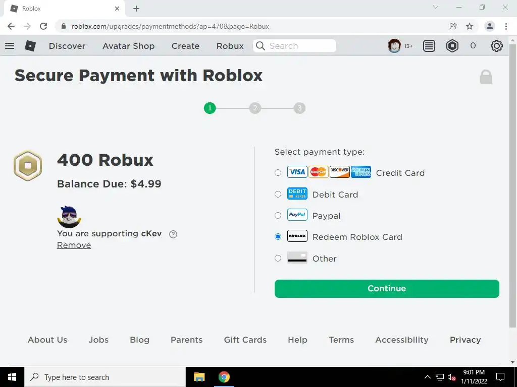This screenshot has height=387, width=517.
Task: Open the Robux menu item
Action: 230,46
